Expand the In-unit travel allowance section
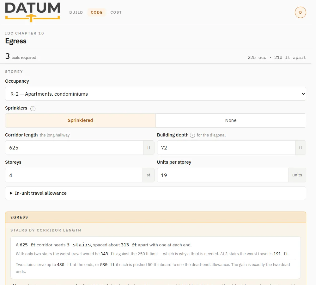Screen dimensions: 316x285 pos(155,193)
